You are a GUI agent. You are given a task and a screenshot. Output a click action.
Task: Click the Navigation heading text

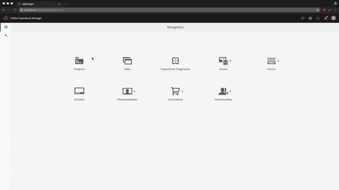(175, 27)
